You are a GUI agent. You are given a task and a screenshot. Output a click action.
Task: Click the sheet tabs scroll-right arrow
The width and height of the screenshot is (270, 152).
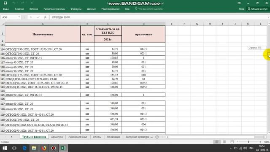point(11,137)
